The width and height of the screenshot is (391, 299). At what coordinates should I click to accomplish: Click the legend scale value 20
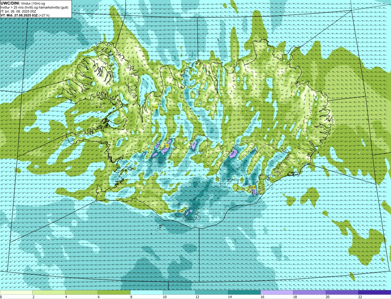[327, 297]
